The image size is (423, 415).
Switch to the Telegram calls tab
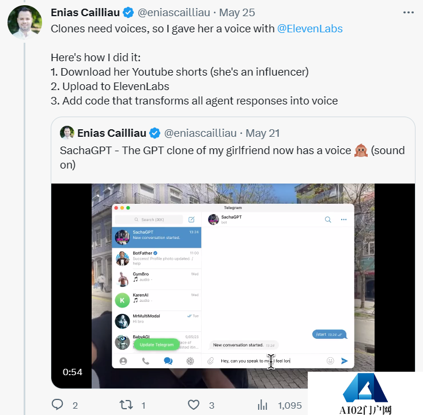click(145, 361)
